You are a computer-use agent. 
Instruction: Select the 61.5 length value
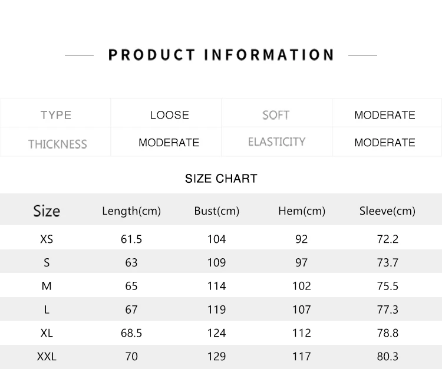coord(131,239)
